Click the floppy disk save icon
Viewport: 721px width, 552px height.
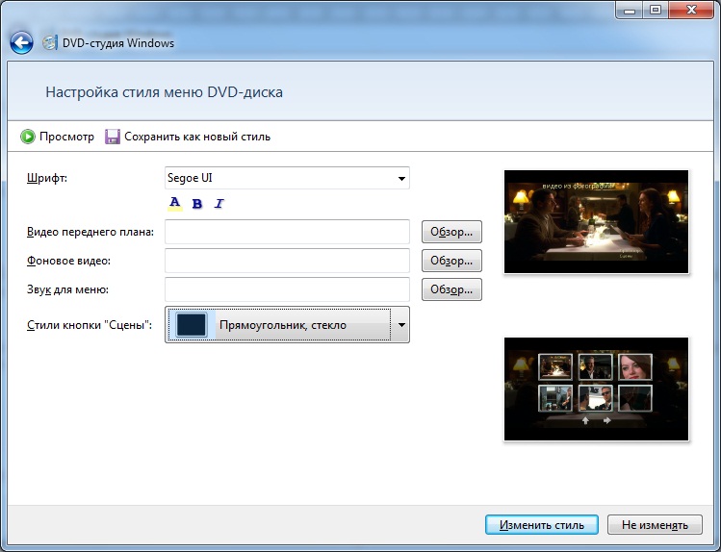113,137
